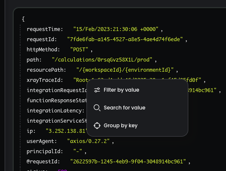Click the xrayTraceId key
This screenshot has height=171, width=226.
[x=45, y=80]
